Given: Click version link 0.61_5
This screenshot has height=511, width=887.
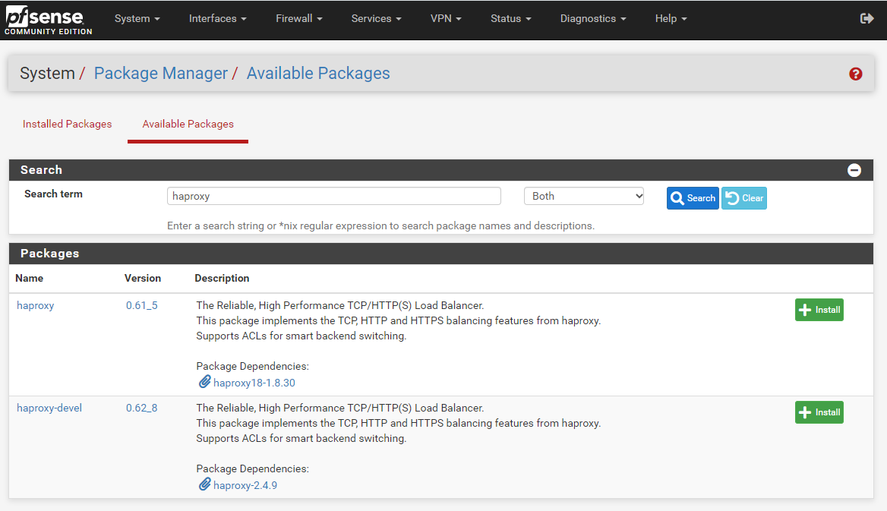Looking at the screenshot, I should click(142, 305).
